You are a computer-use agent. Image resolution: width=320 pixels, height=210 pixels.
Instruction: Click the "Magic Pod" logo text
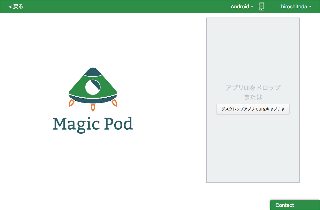[x=93, y=124]
